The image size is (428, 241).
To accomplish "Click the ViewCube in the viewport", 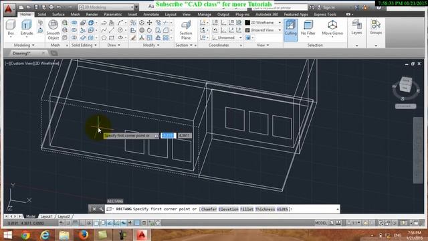I will tap(406, 84).
